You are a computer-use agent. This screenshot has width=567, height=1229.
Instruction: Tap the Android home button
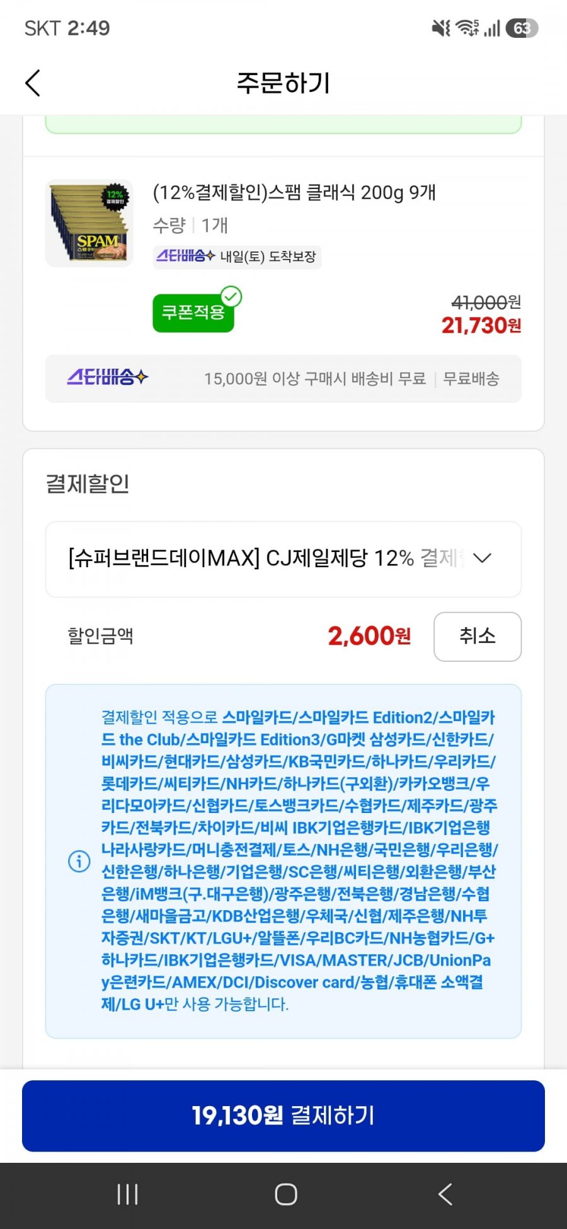click(286, 1194)
